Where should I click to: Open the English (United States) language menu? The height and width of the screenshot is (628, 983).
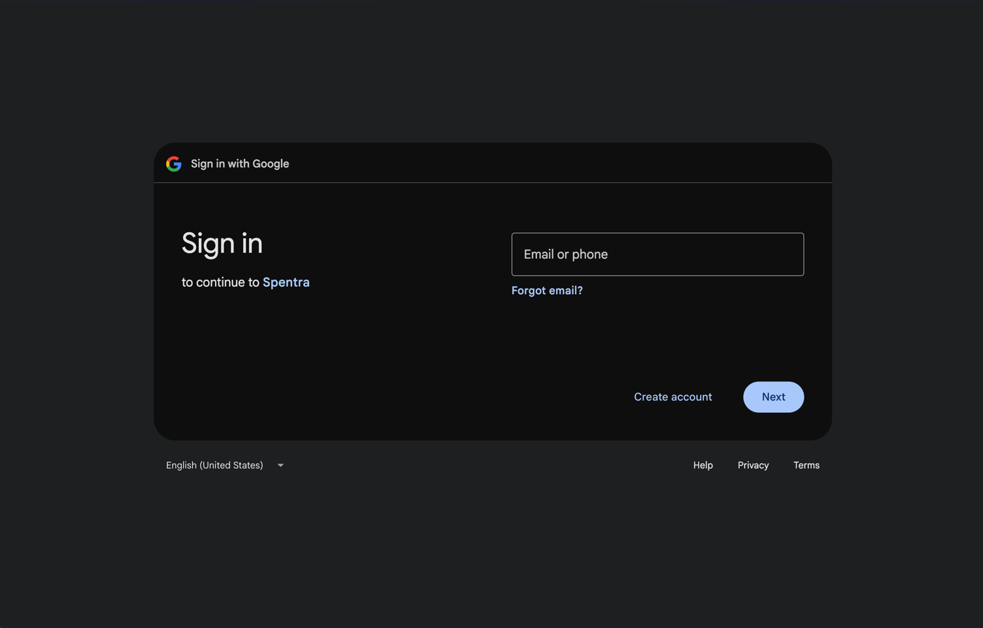(x=214, y=465)
